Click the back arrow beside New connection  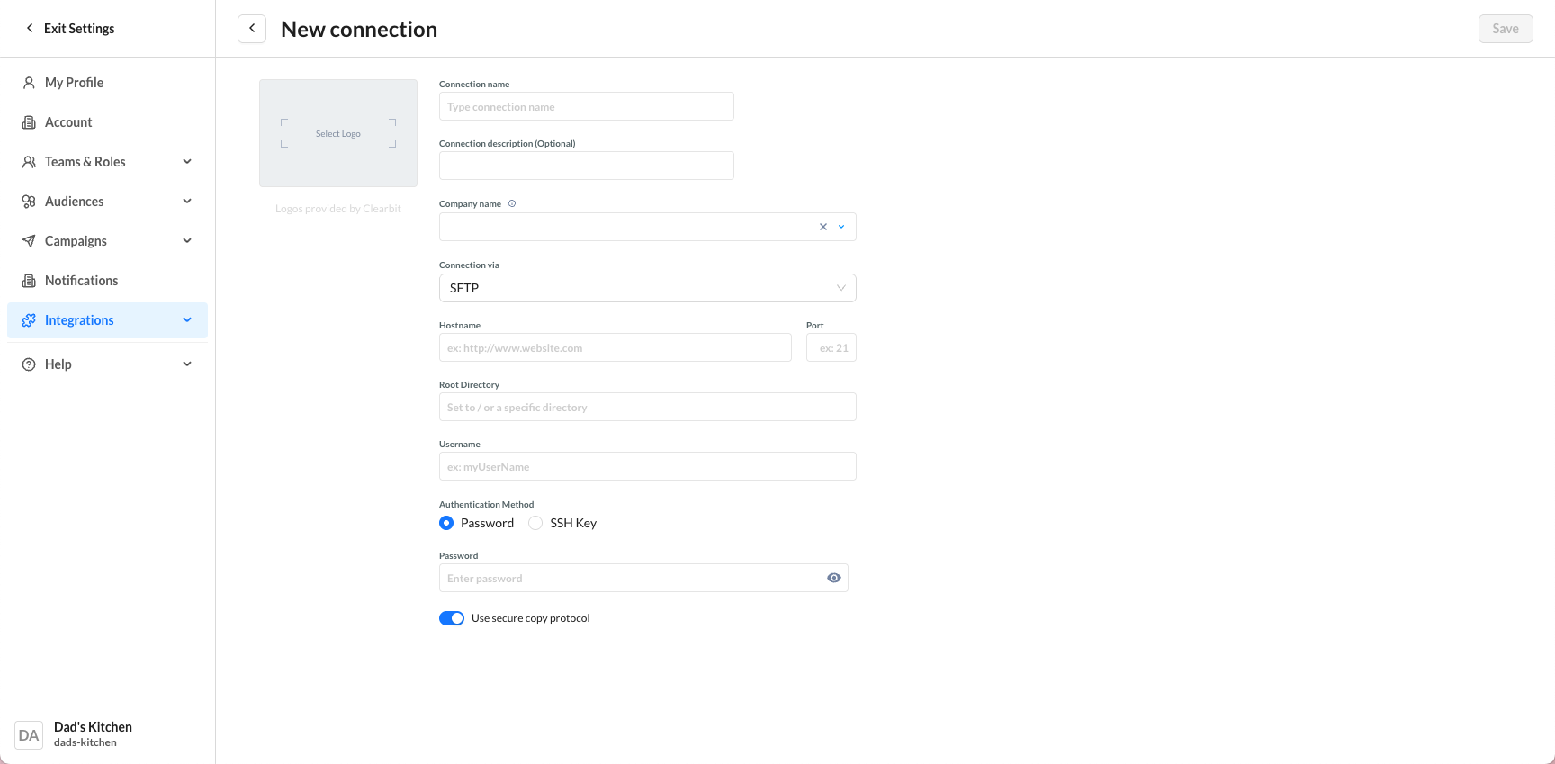coord(252,29)
